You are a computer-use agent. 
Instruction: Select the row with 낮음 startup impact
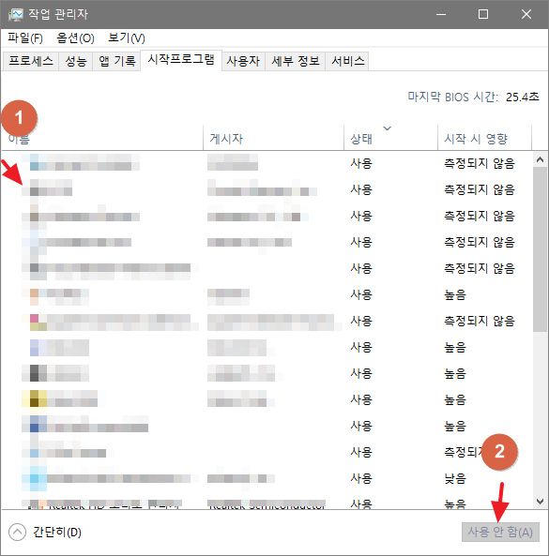point(267,478)
